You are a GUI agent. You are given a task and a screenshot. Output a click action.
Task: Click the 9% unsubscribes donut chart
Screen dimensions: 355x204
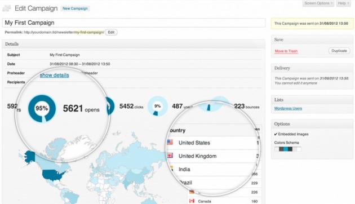tap(158, 106)
